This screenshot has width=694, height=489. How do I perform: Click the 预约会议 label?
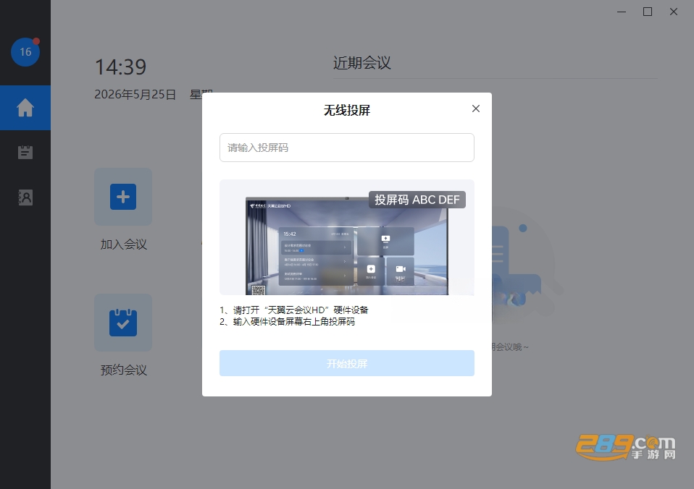tap(123, 370)
